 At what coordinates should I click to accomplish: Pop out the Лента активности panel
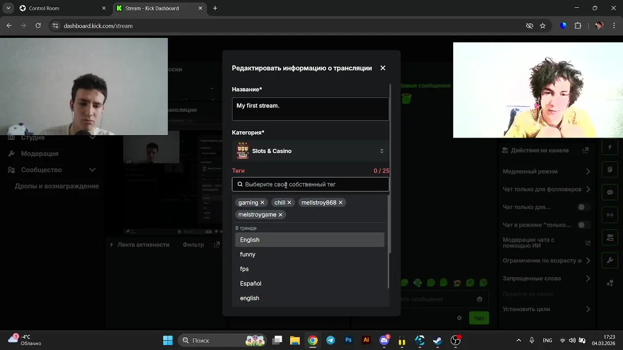pos(217,245)
